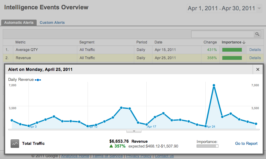Sort by Importance column header

231,42
